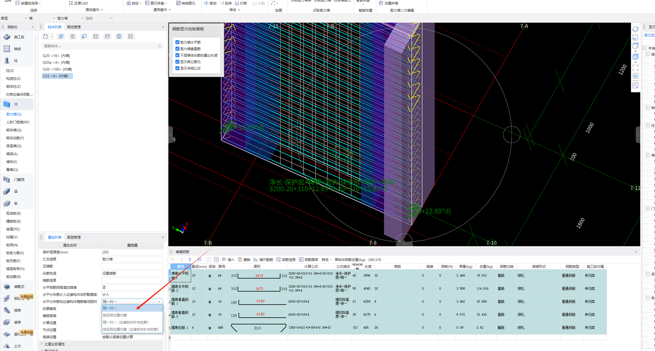This screenshot has height=351, width=655.
Task: Open dropdown arrow beside new component icon
Action: point(52,37)
